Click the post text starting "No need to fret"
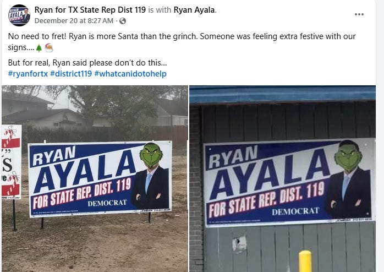384x272 pixels. 182,42
